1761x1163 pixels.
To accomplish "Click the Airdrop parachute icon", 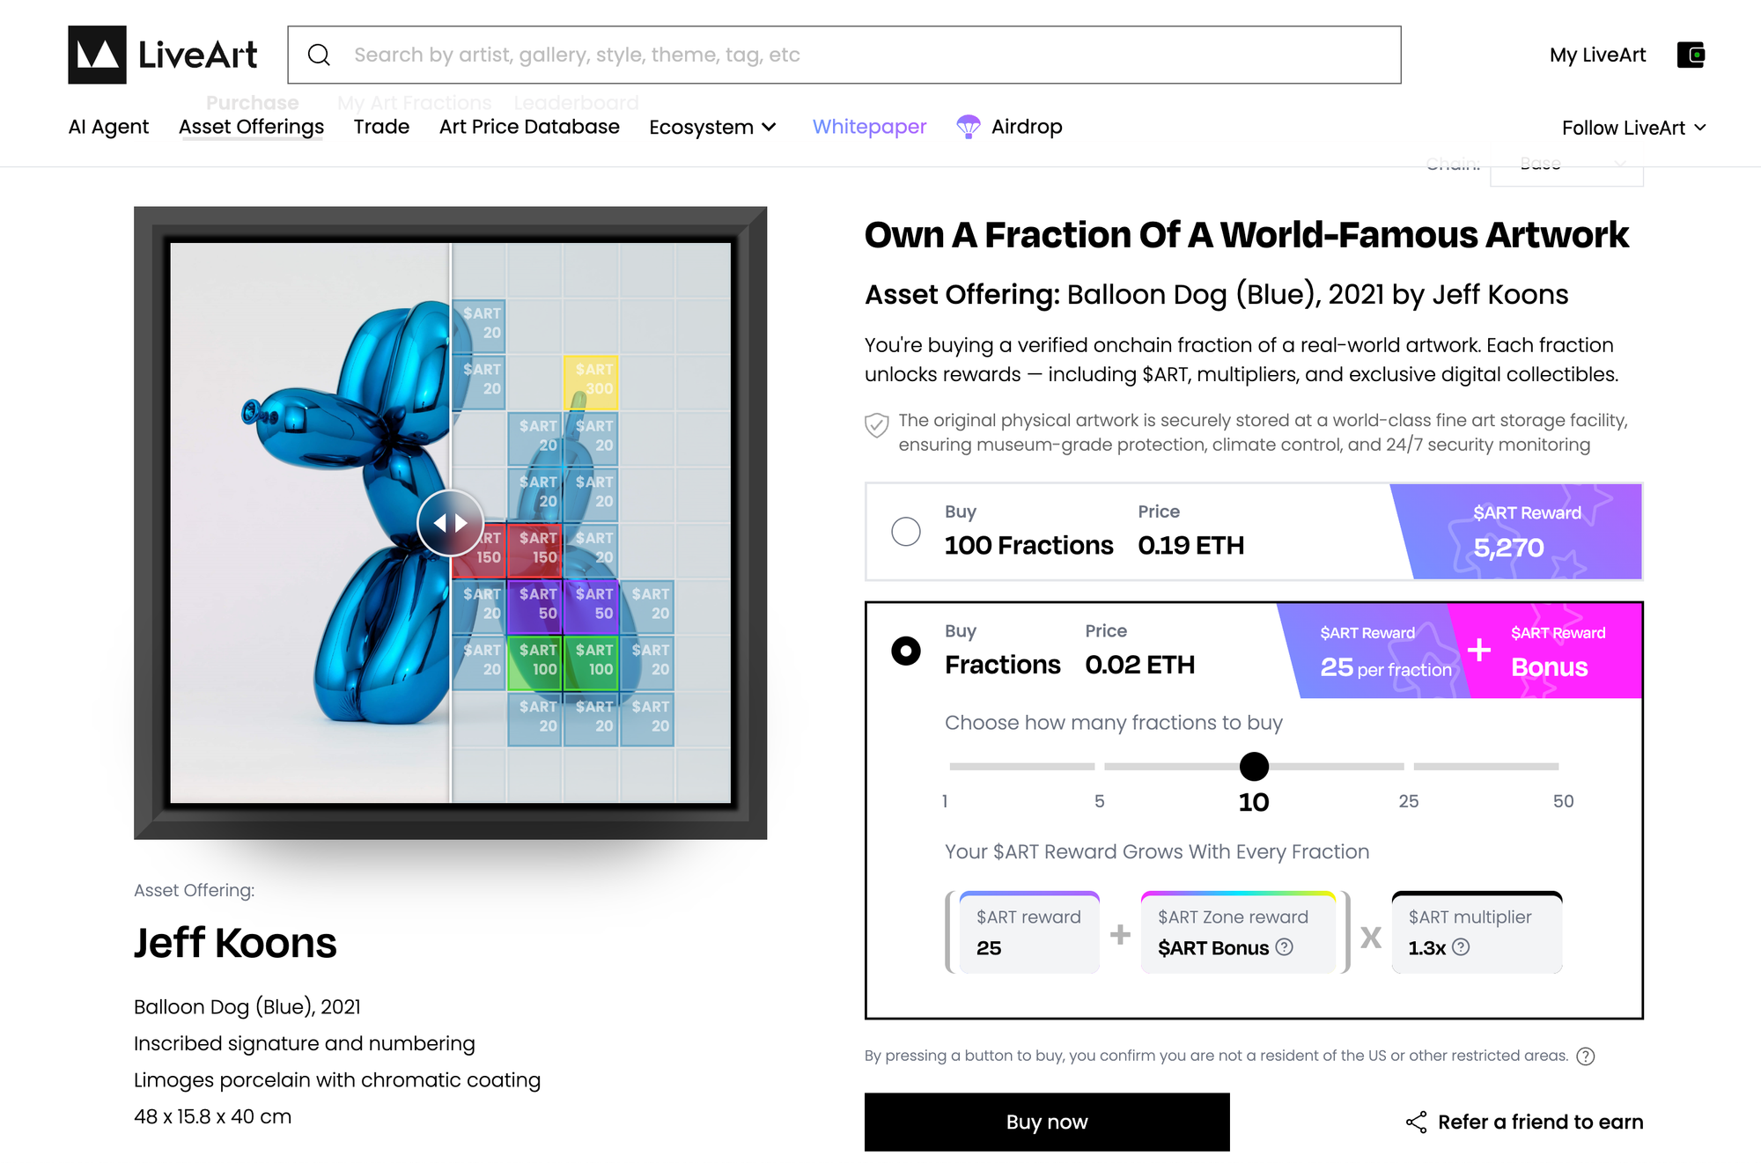I will click(x=969, y=127).
